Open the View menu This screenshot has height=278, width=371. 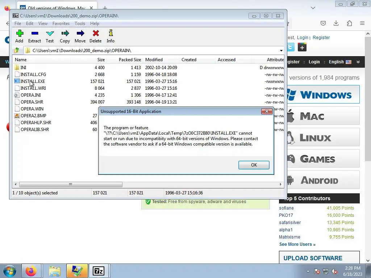point(43,24)
